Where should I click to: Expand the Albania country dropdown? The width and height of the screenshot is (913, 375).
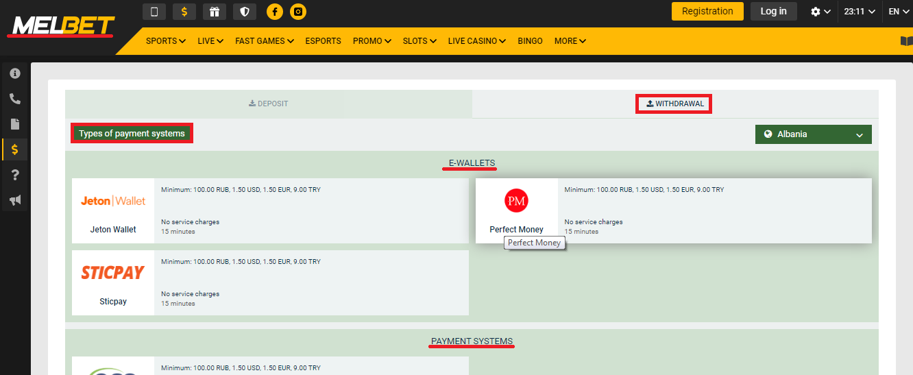pos(813,134)
